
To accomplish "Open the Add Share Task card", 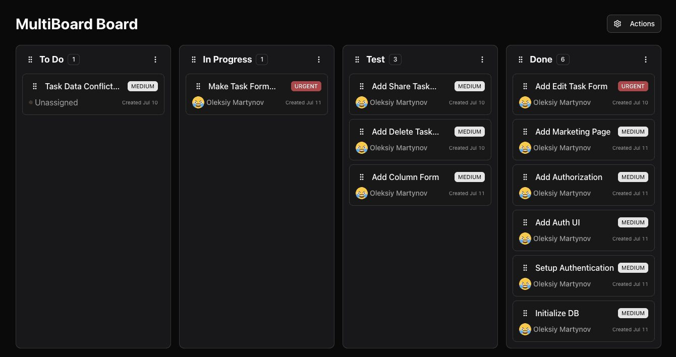I will click(420, 94).
